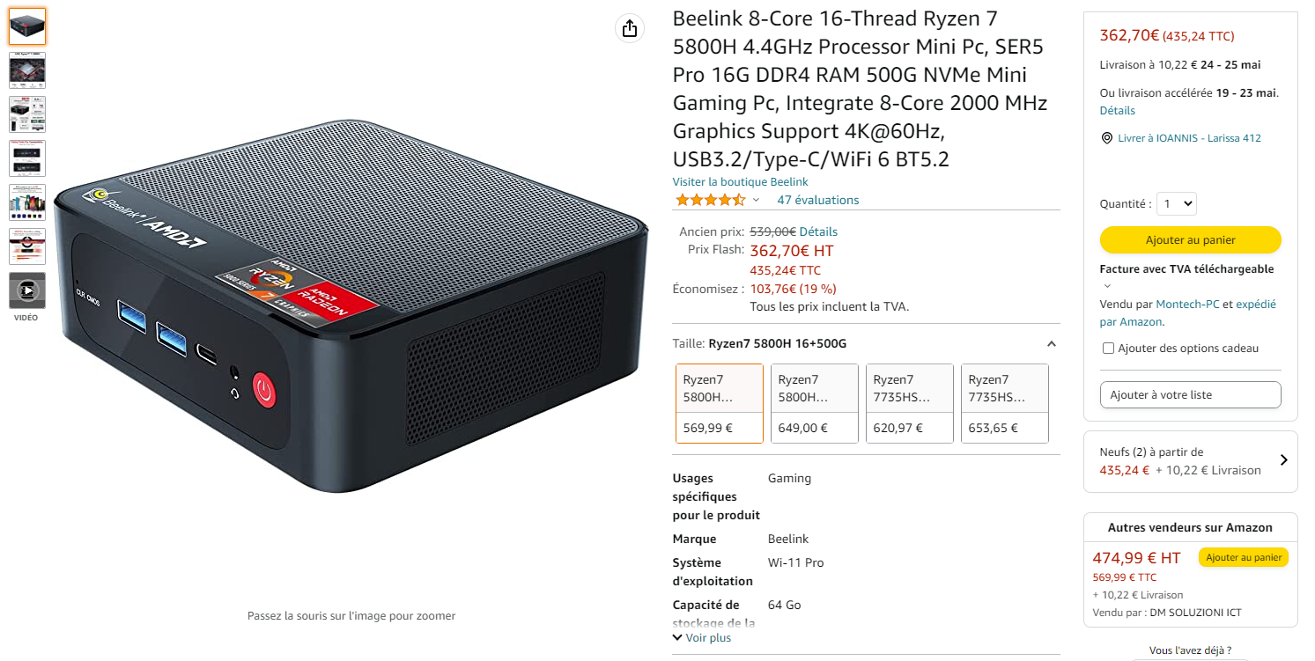Select the fourth product thumbnail image
Image resolution: width=1315 pixels, height=661 pixels.
click(x=27, y=158)
